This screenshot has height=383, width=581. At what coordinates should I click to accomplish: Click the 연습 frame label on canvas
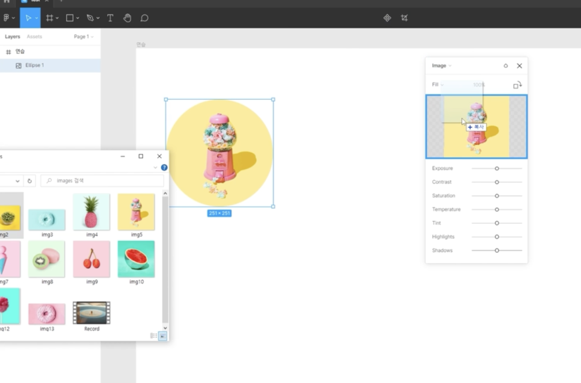point(141,44)
